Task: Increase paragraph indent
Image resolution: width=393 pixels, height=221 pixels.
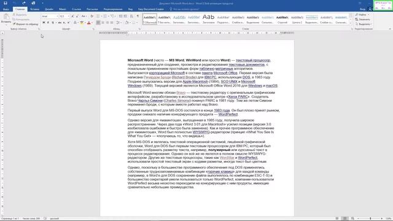Action: pos(125,17)
